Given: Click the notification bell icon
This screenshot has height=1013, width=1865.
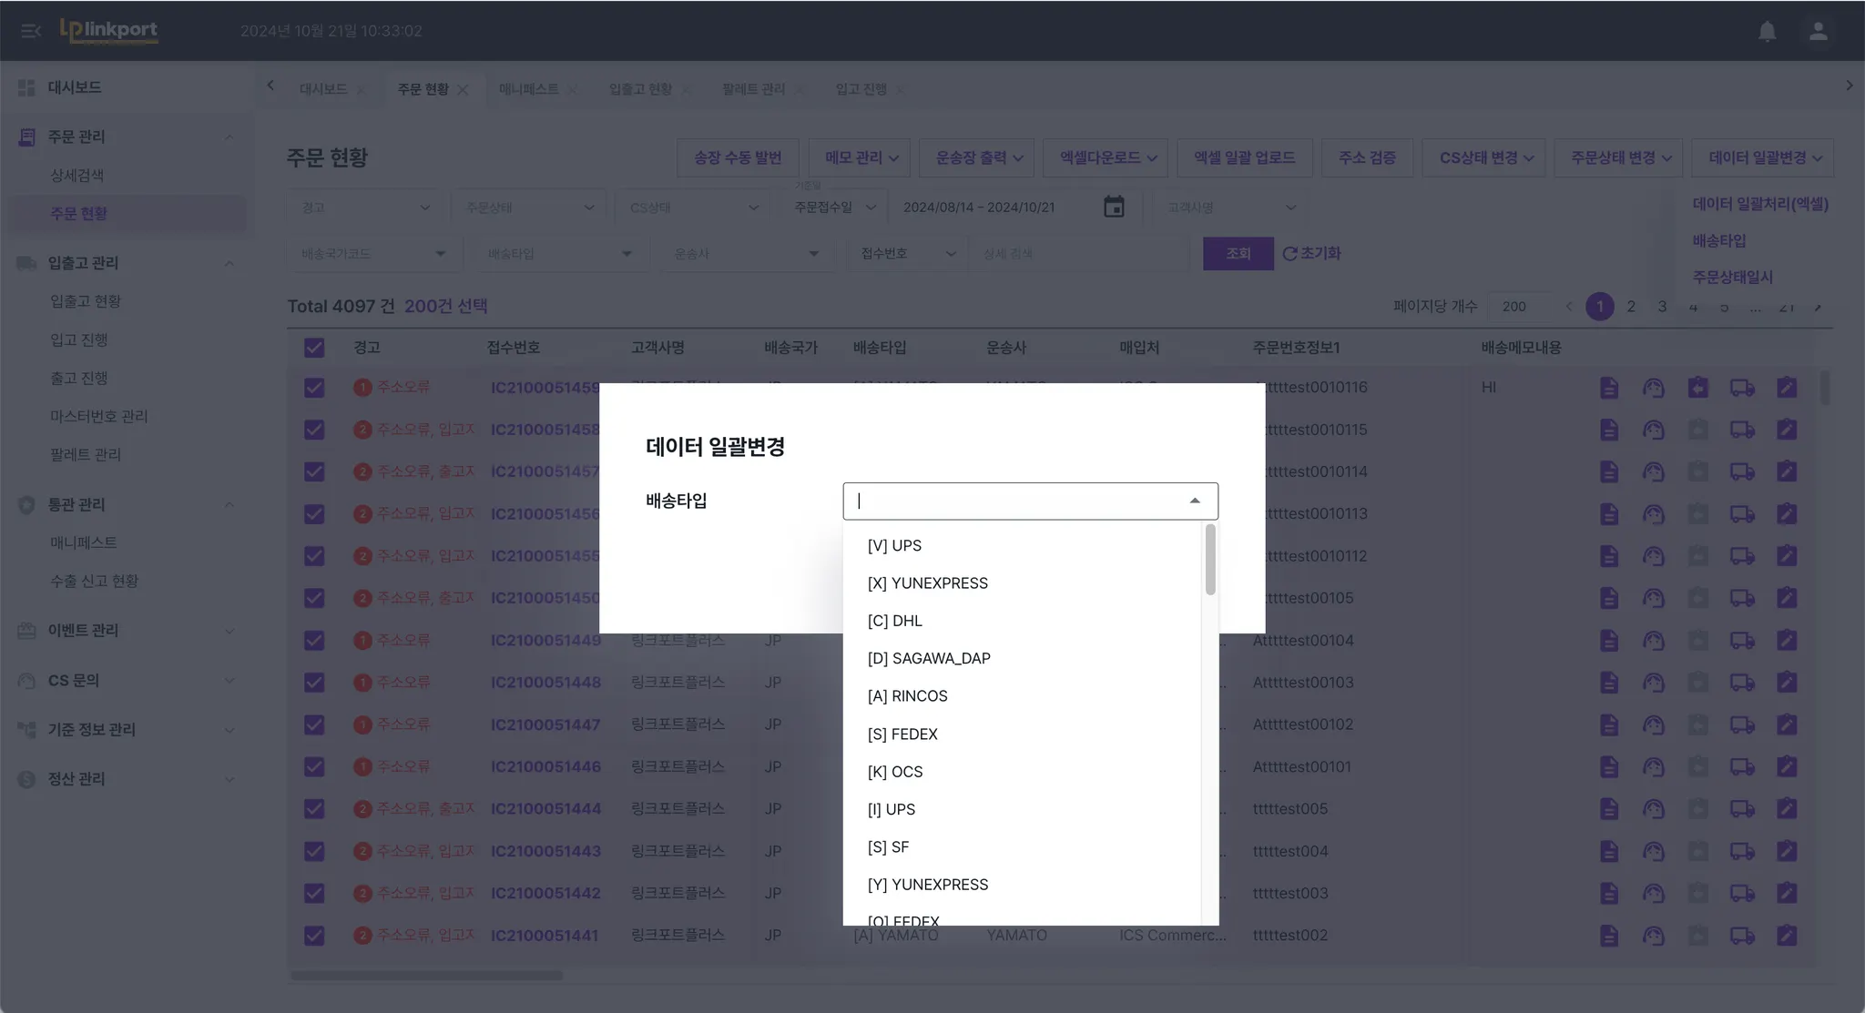Looking at the screenshot, I should point(1767,31).
